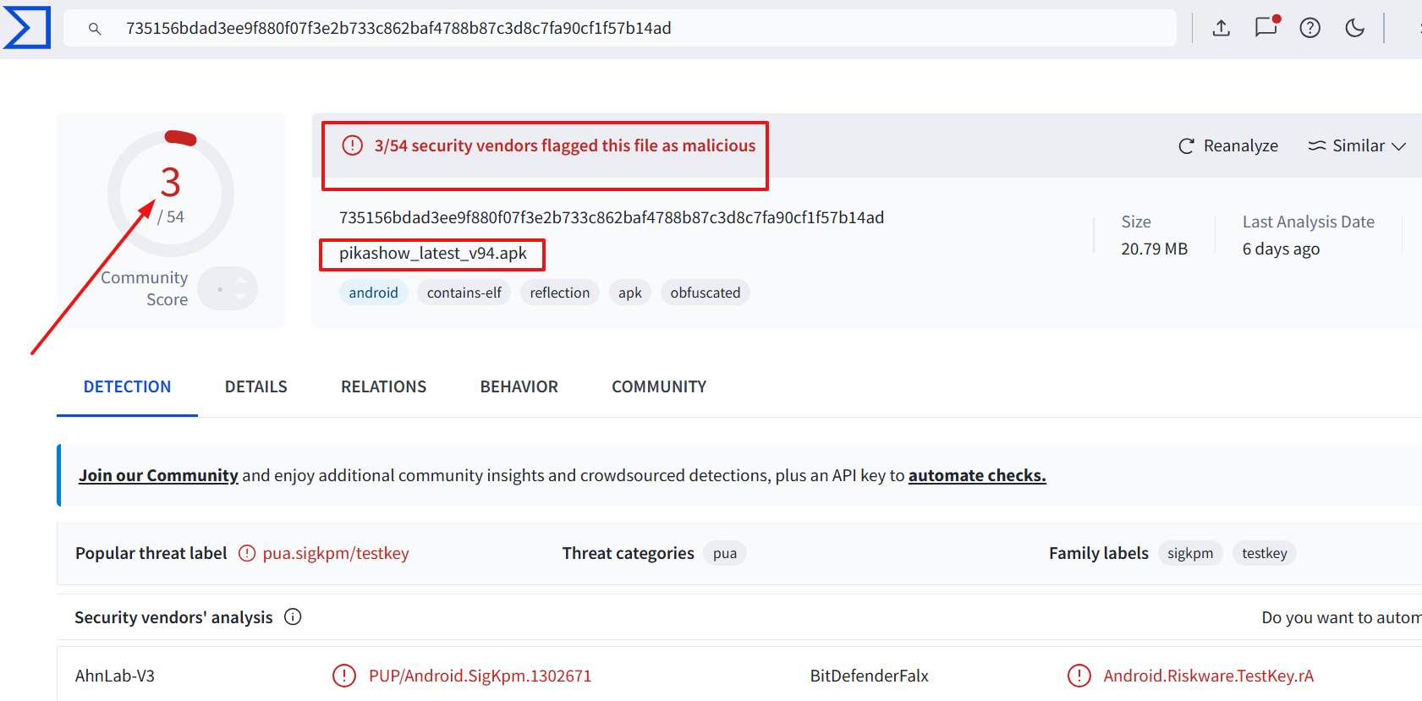Go to the COMMUNITY tab
The height and width of the screenshot is (701, 1422).
click(x=659, y=386)
